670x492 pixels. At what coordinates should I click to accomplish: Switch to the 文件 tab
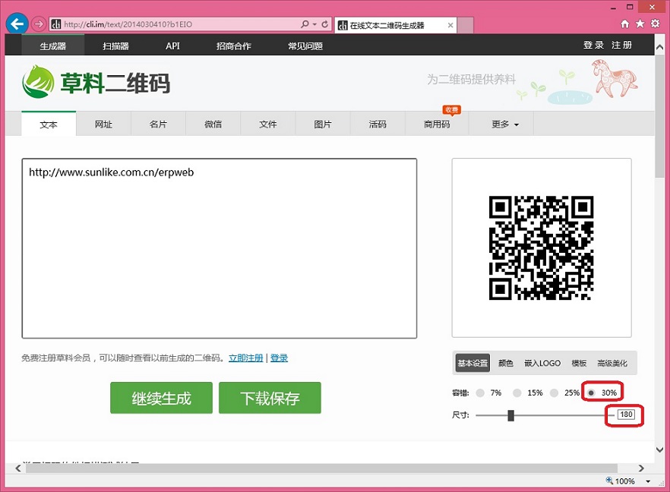pyautogui.click(x=268, y=125)
